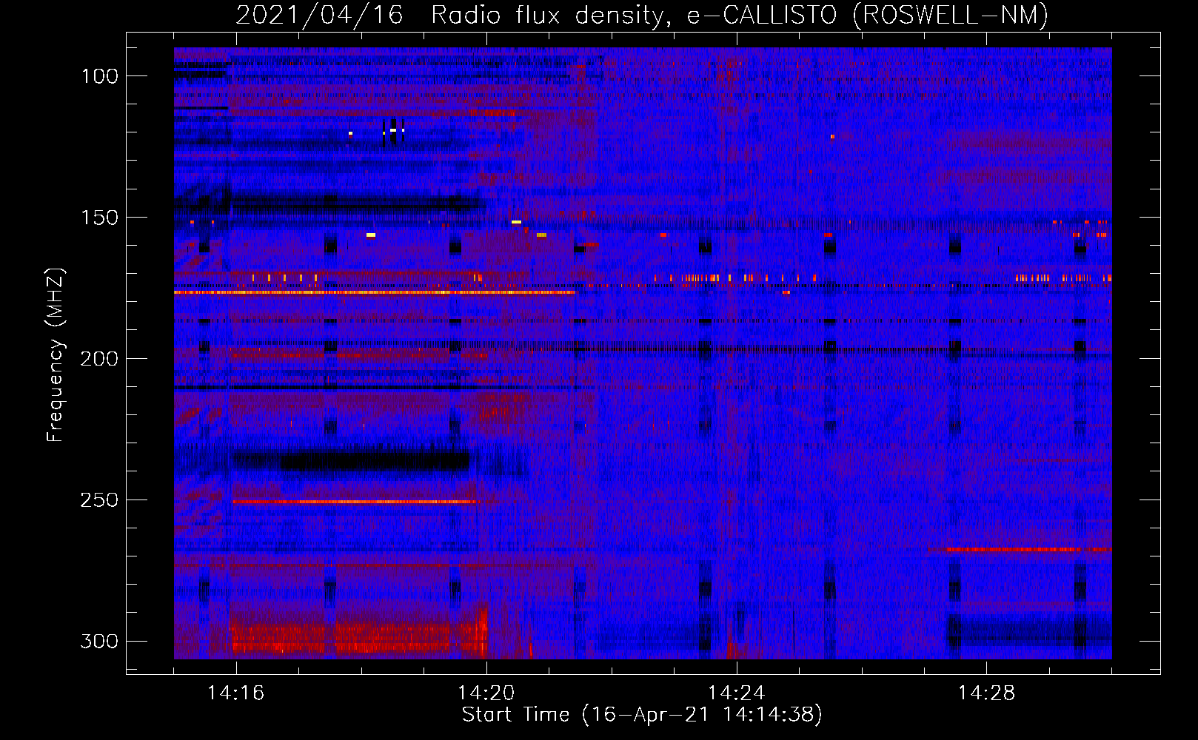Click the 14:24 time tick label

click(736, 693)
